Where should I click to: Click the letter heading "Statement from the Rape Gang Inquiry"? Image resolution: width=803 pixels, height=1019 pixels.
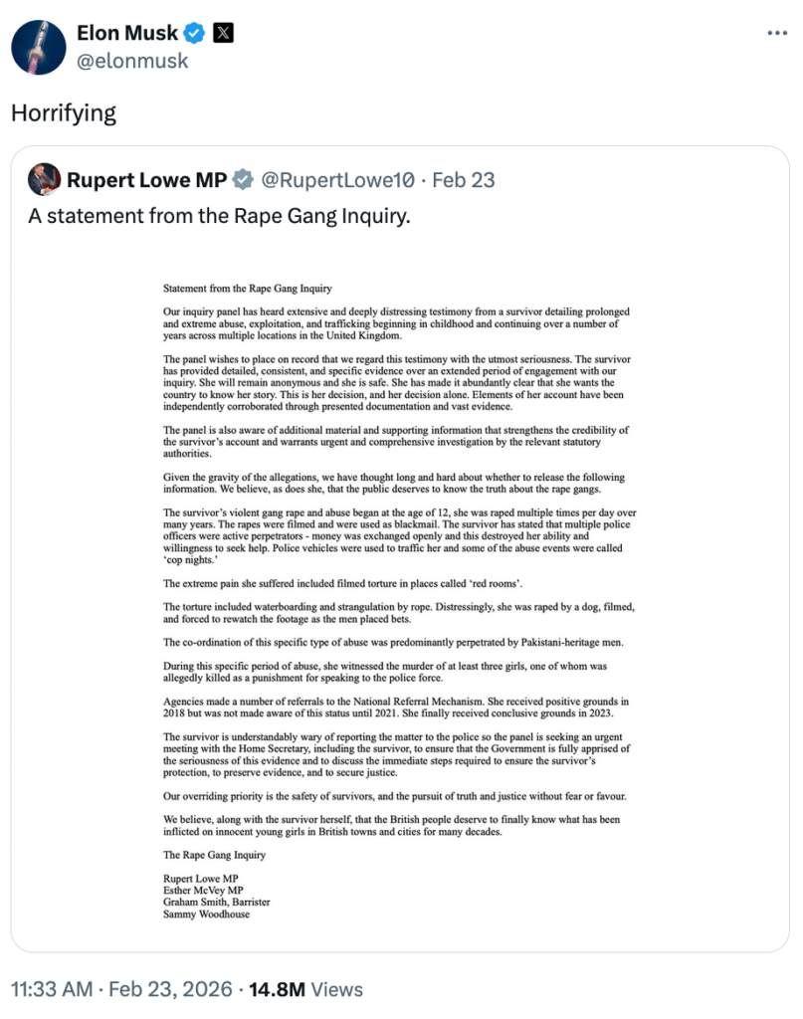click(248, 290)
